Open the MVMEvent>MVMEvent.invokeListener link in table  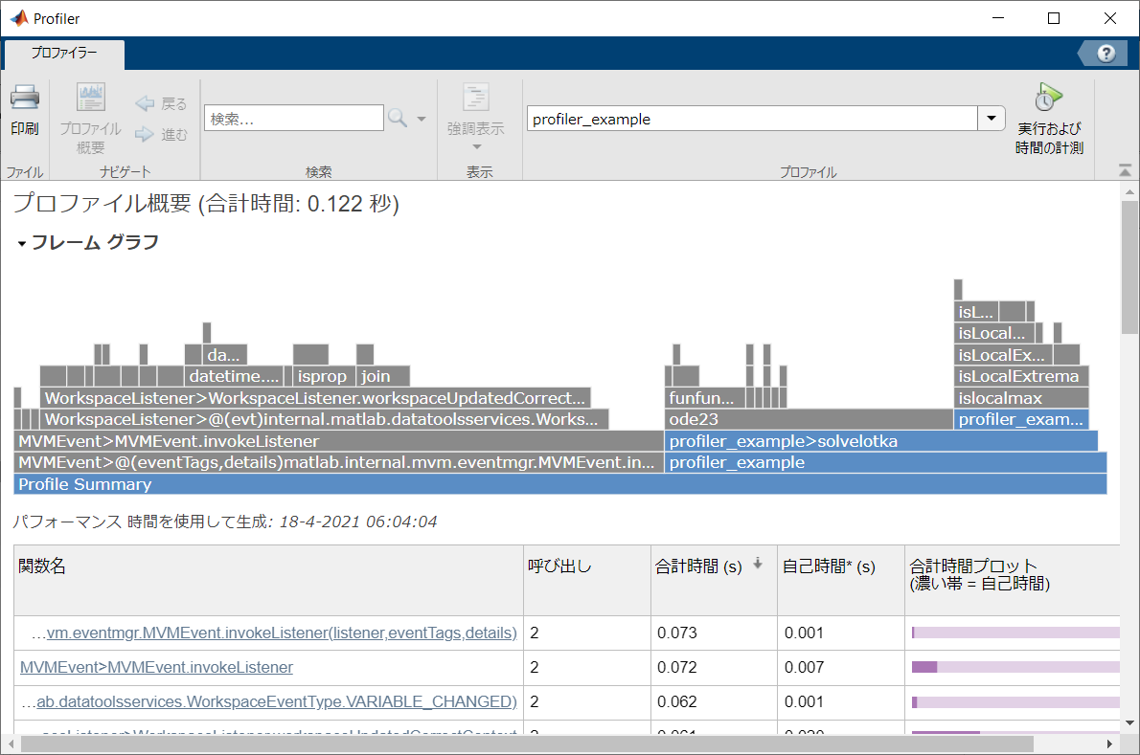[156, 667]
